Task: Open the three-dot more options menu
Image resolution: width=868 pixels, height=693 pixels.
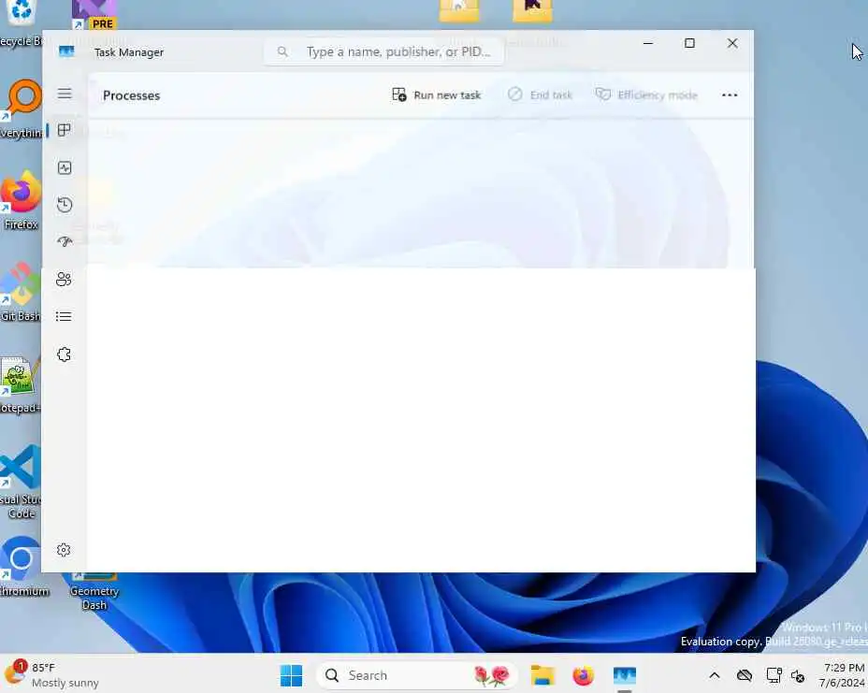Action: (730, 94)
